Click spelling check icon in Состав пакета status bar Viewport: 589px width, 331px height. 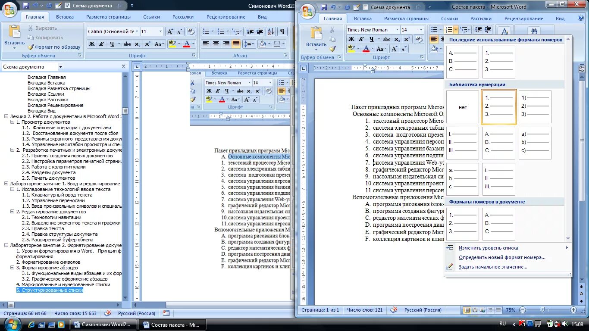point(394,310)
